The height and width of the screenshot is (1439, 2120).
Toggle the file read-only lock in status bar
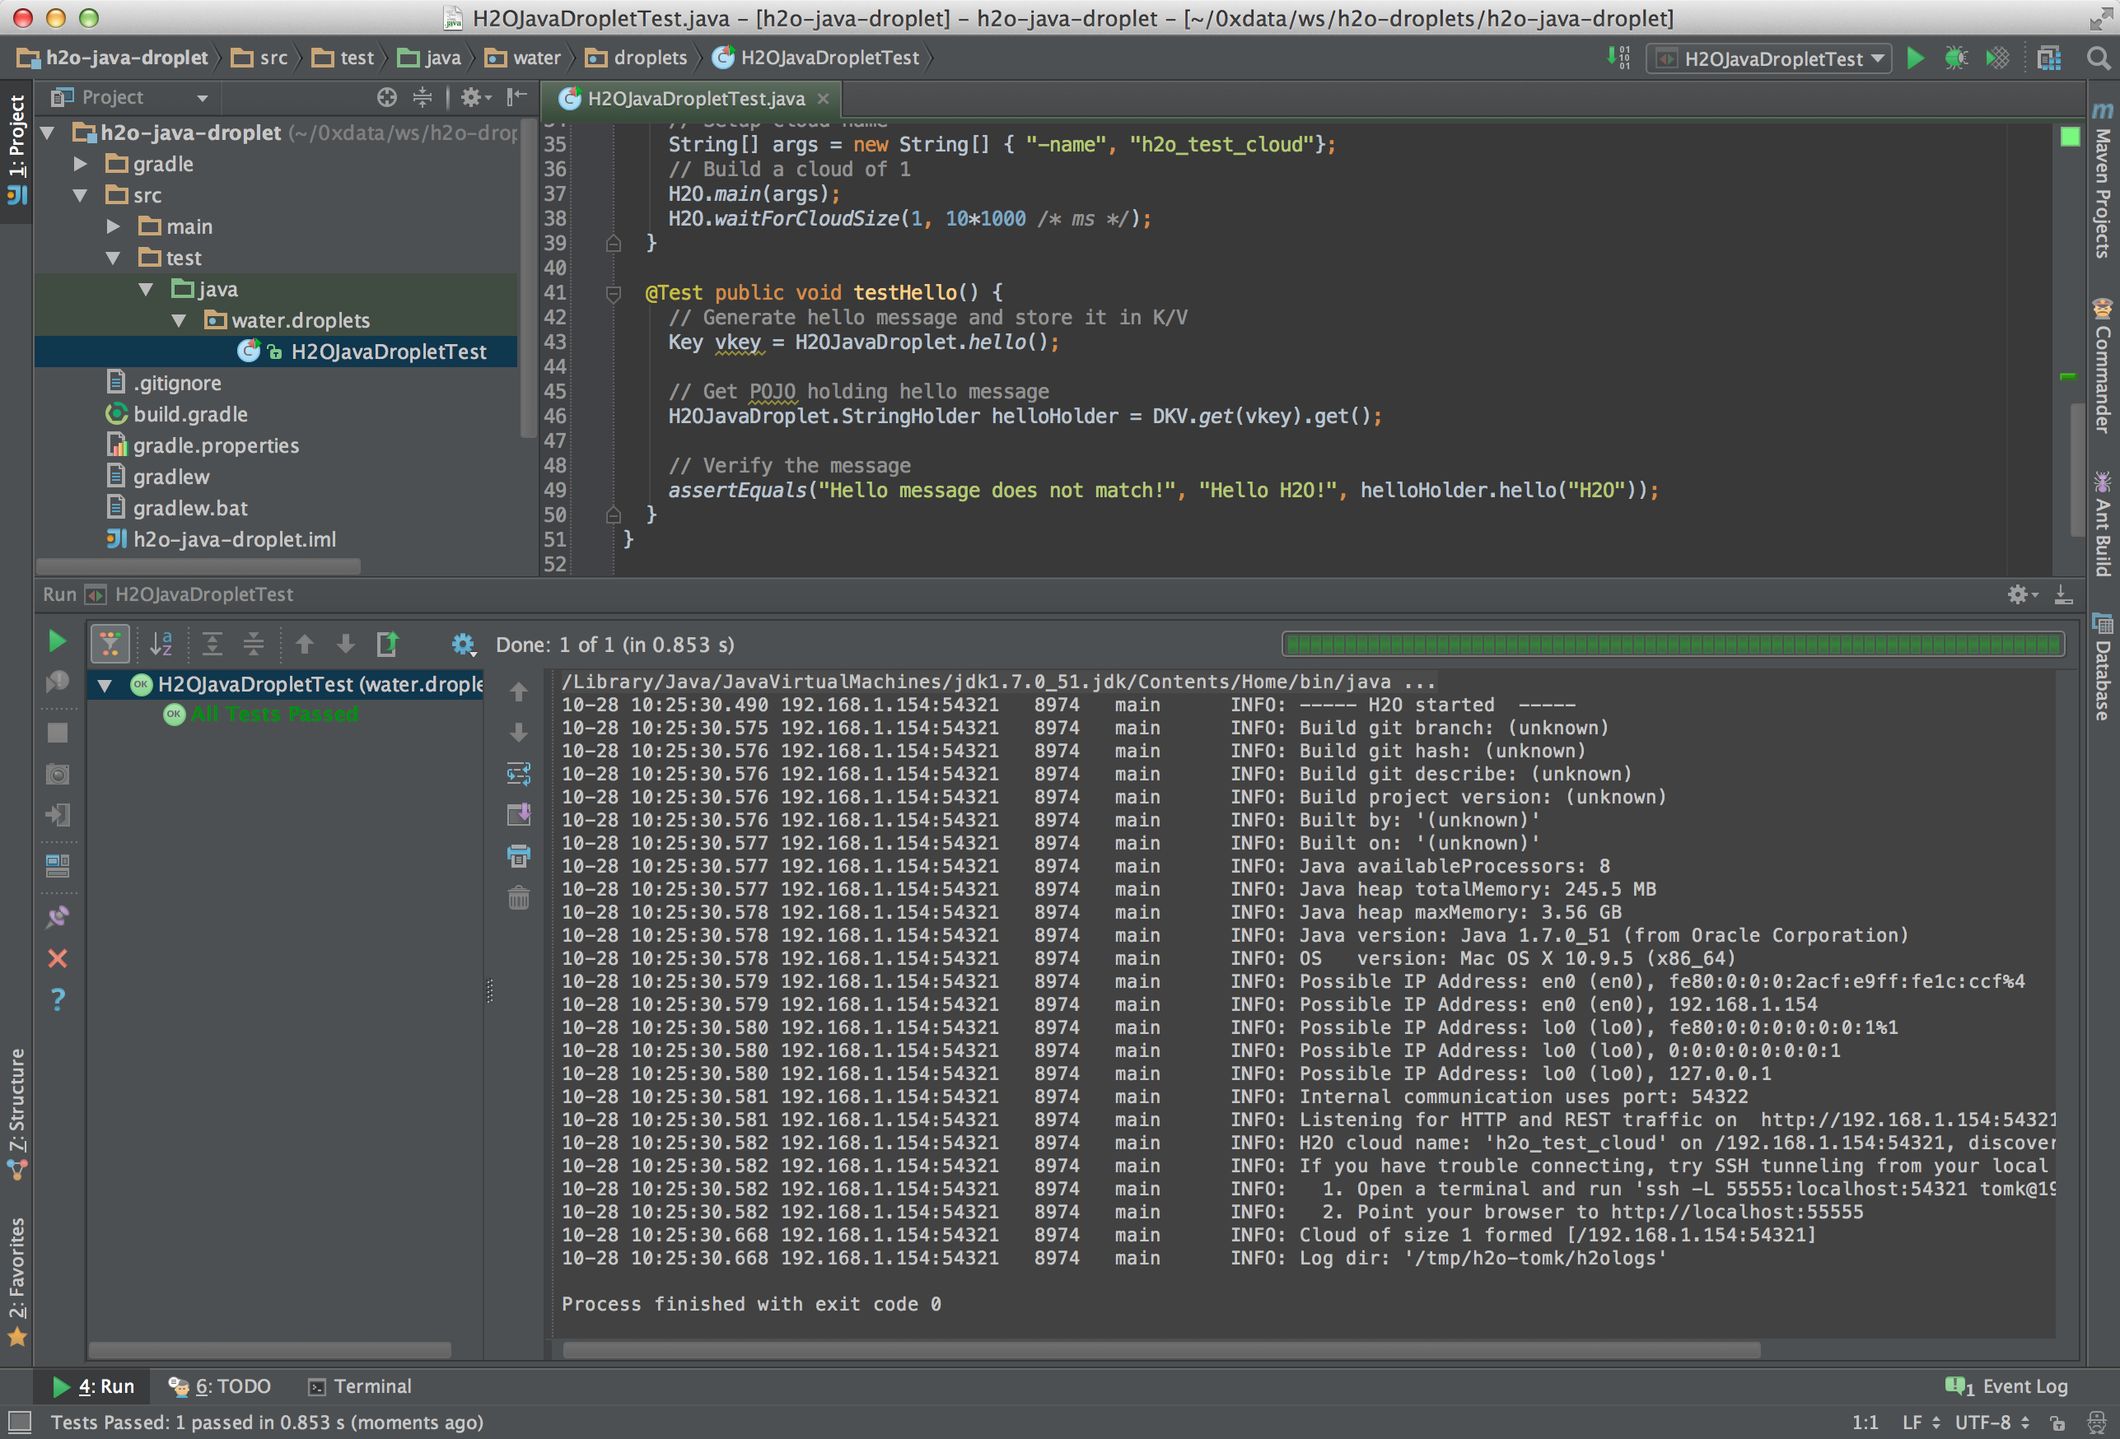(x=2058, y=1423)
